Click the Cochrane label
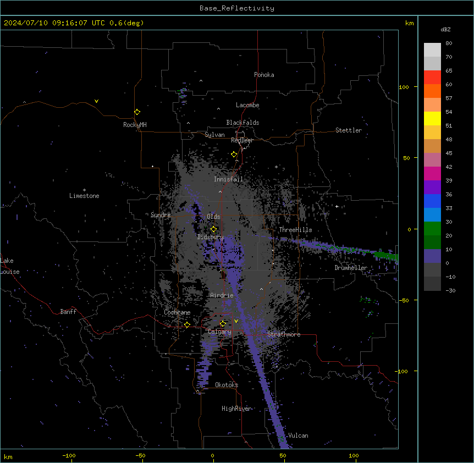The image size is (474, 463). 177,312
